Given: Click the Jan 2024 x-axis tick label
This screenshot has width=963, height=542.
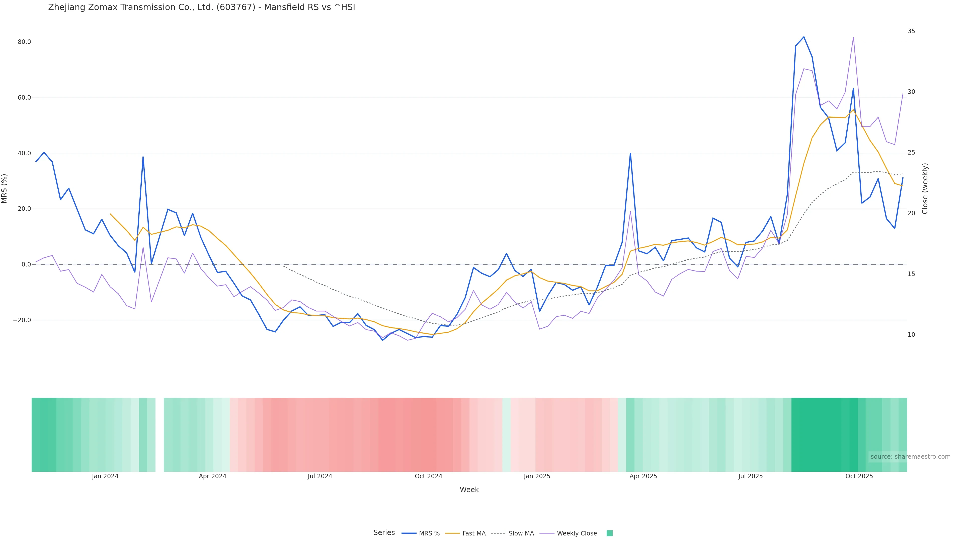Looking at the screenshot, I should [x=105, y=476].
